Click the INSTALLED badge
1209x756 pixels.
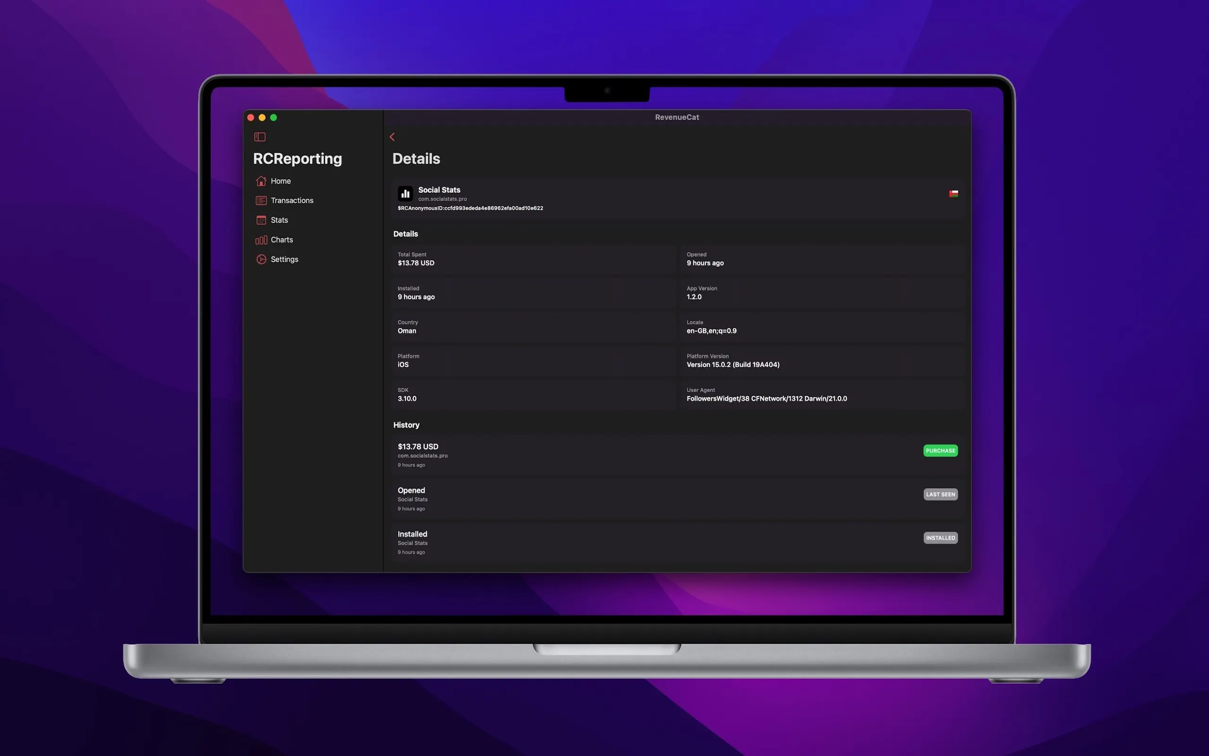tap(940, 538)
